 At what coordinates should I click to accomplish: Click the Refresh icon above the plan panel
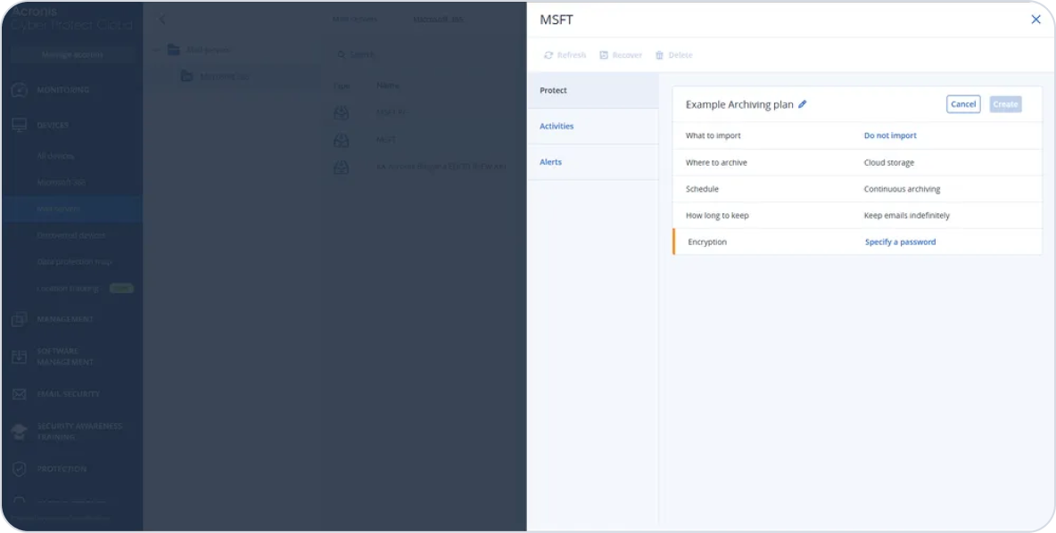[548, 54]
